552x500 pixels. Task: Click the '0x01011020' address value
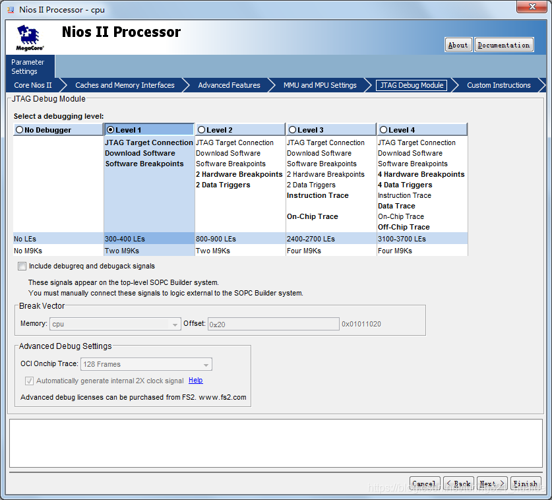pyautogui.click(x=361, y=324)
